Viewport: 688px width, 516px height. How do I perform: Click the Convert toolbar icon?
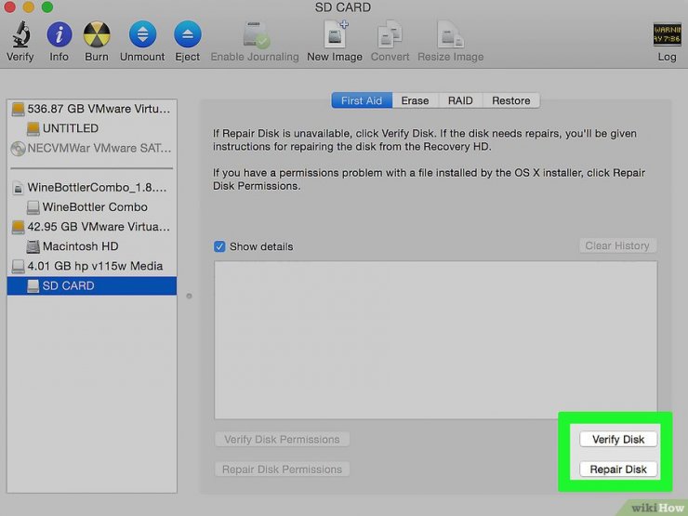point(390,34)
